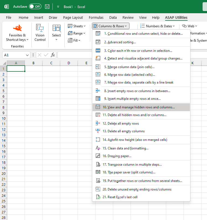Open the Numbers & Dates dropdown
207x220 pixels.
pos(157,26)
